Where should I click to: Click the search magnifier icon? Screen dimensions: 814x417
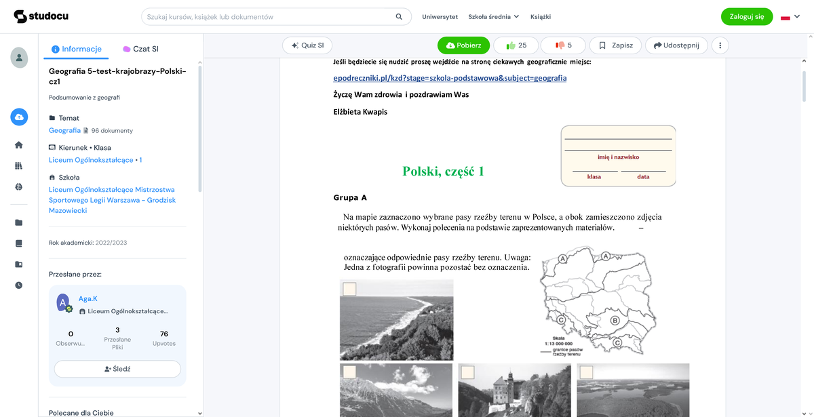(x=399, y=16)
